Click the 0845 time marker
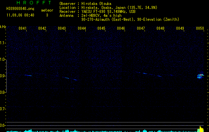The width and height of the screenshot is (209, 132). [x=101, y=28]
